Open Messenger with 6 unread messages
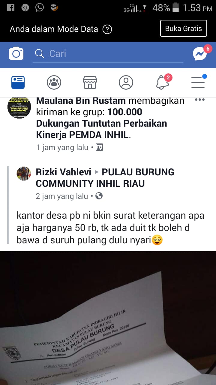The image size is (216, 385). pos(200,54)
